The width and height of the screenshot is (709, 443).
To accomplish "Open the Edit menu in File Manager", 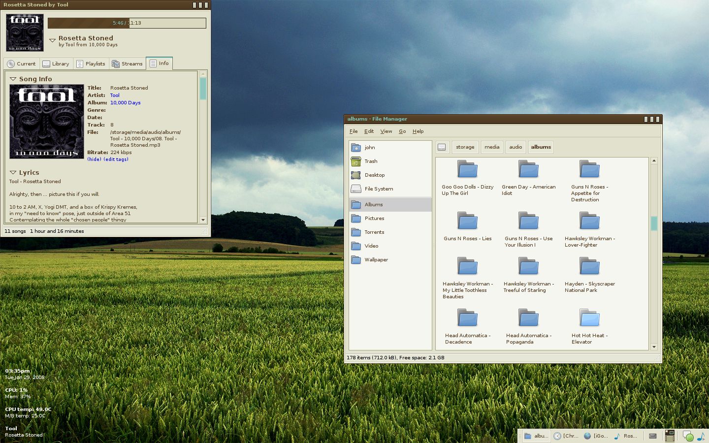I will (x=369, y=131).
